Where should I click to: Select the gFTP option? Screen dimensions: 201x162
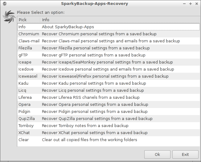click(x=23, y=55)
